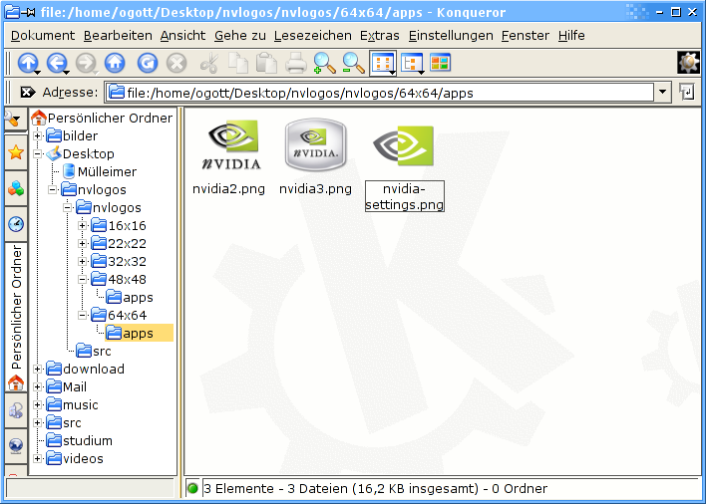Select the nvidia3.png file thumbnail
The width and height of the screenshot is (706, 504).
(x=315, y=144)
